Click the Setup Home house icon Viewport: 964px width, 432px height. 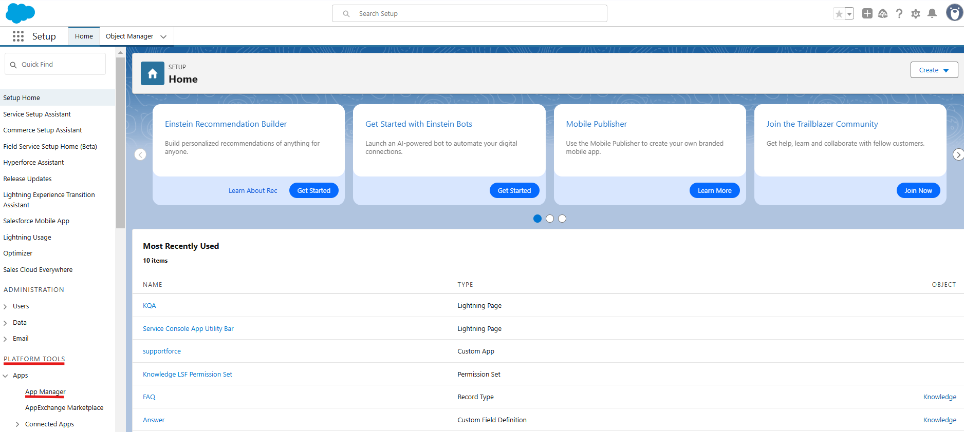pyautogui.click(x=153, y=74)
